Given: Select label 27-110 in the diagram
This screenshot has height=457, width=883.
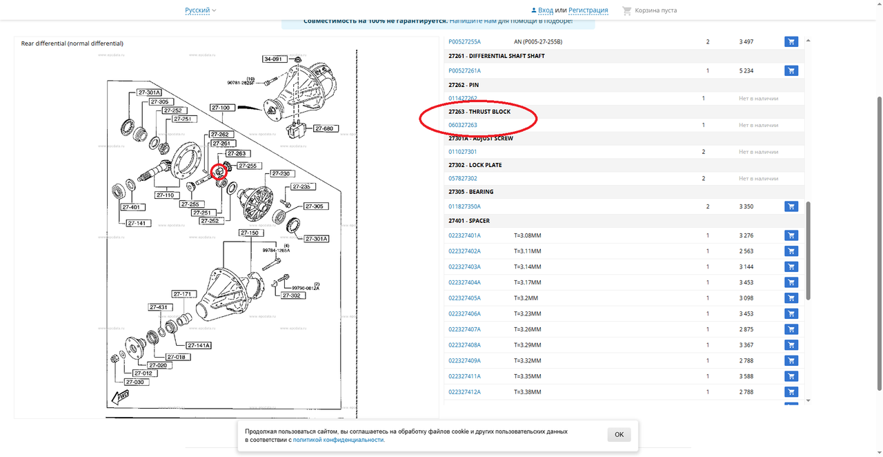Looking at the screenshot, I should [x=166, y=195].
